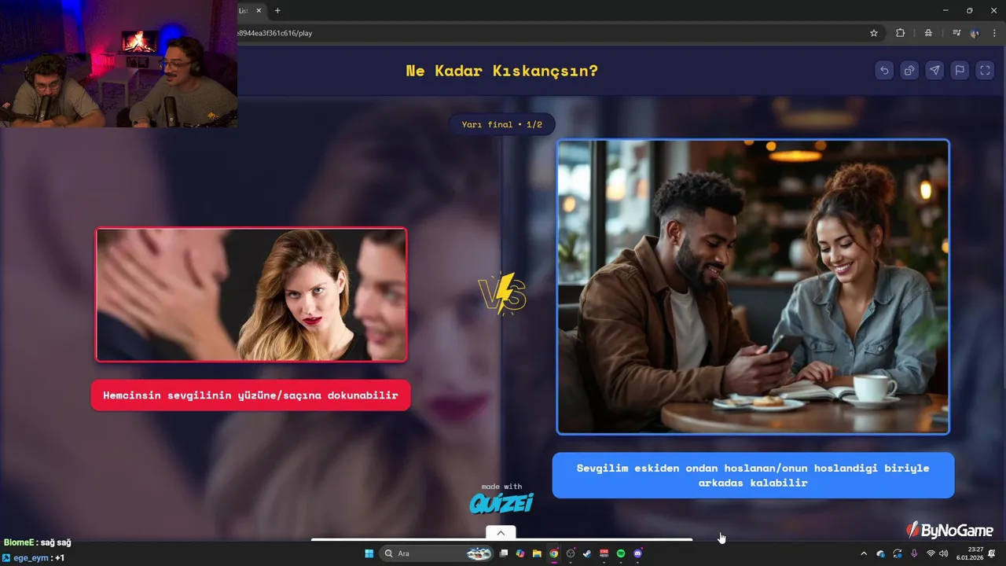The height and width of the screenshot is (566, 1006).
Task: Click the copy/rotate icon button in quiz header
Action: 909,71
